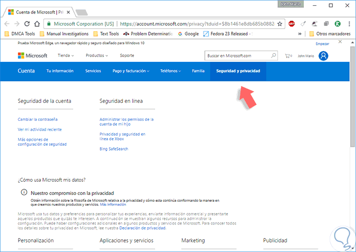Viewport: 356px width, 252px height.
Task: Close the Cuenta de Microsoft tab
Action: tap(68, 12)
